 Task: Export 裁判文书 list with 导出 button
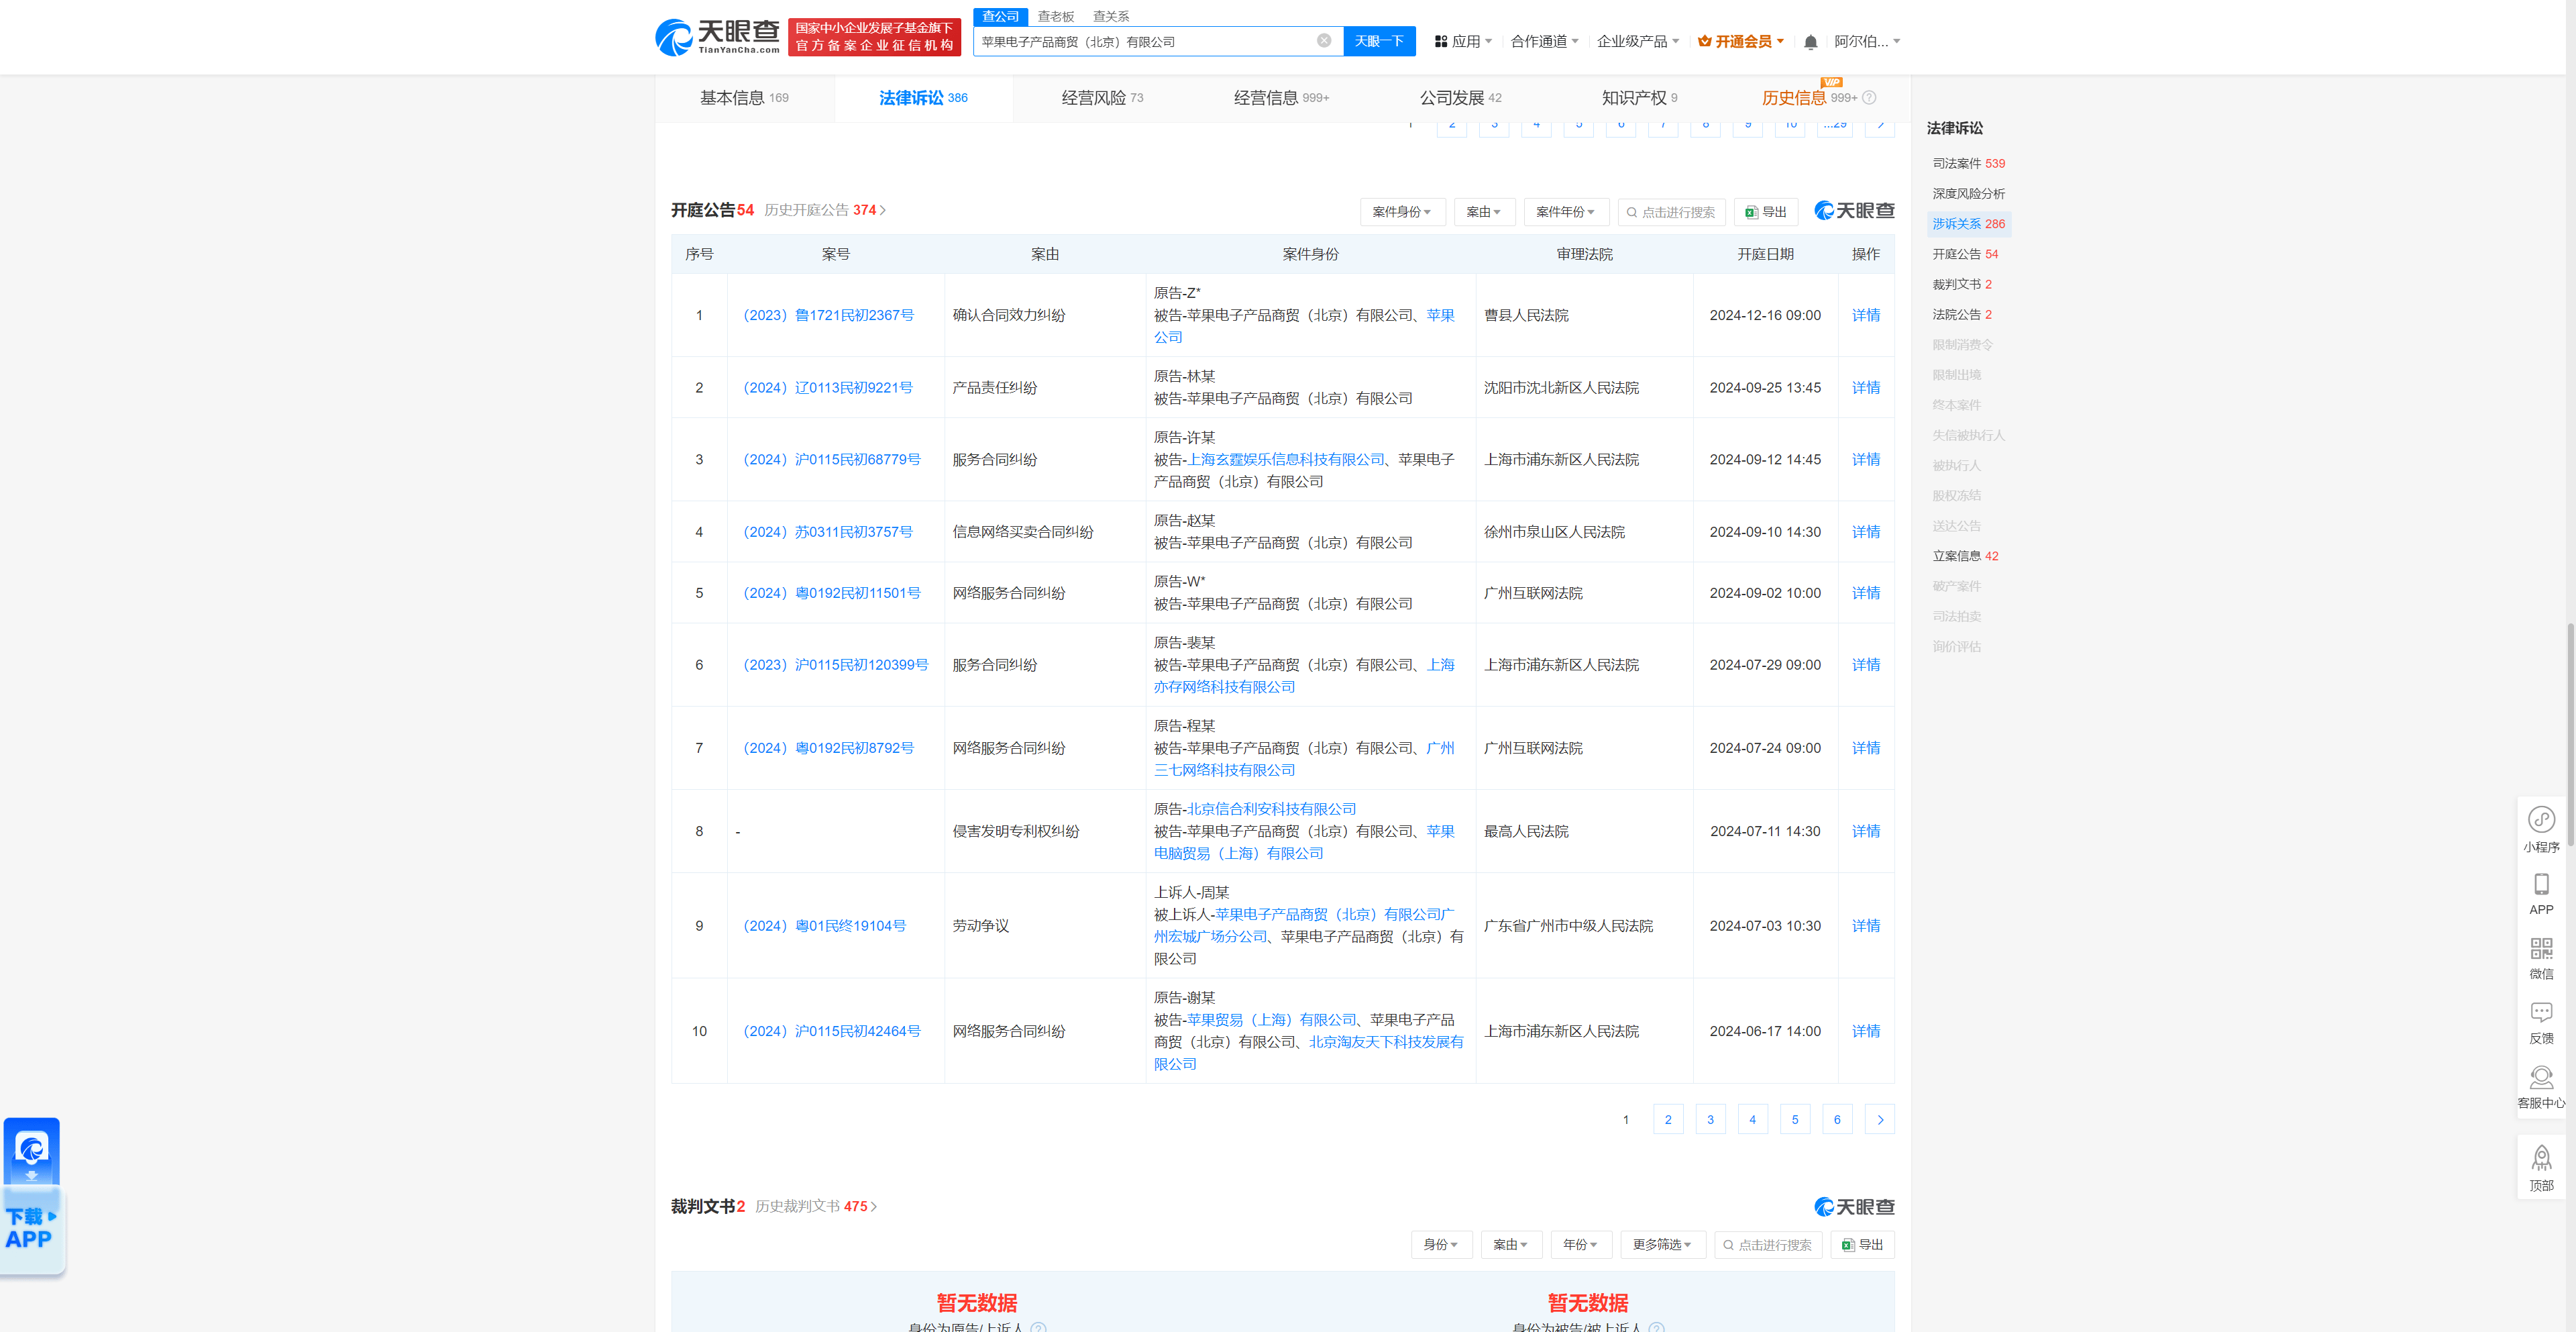tap(1862, 1245)
